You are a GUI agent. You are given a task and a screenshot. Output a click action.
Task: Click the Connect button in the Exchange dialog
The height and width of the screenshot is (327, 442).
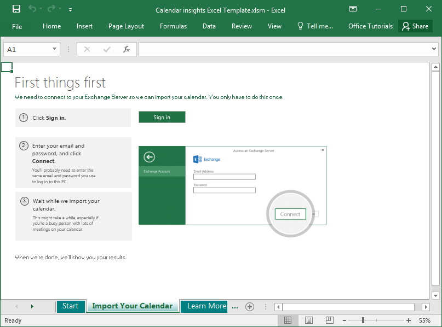[x=290, y=214]
